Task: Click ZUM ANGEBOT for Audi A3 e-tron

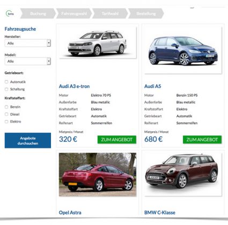Action: (117, 140)
